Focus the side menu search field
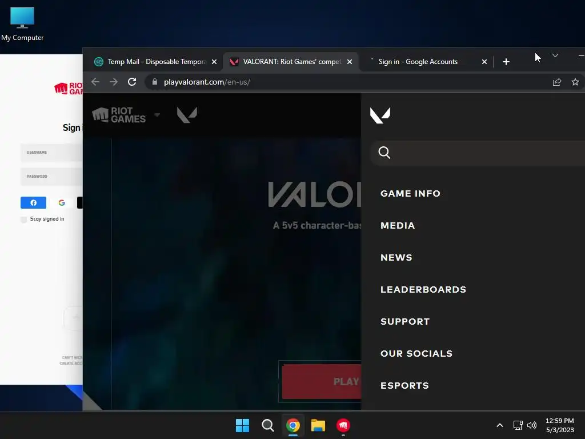Screen dimensions: 585x439 coord(478,153)
